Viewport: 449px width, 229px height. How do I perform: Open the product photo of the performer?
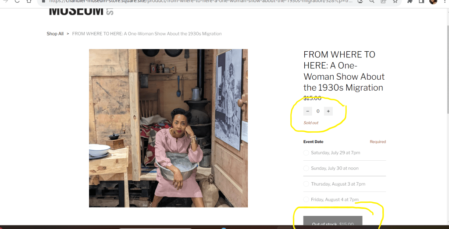pos(168,128)
